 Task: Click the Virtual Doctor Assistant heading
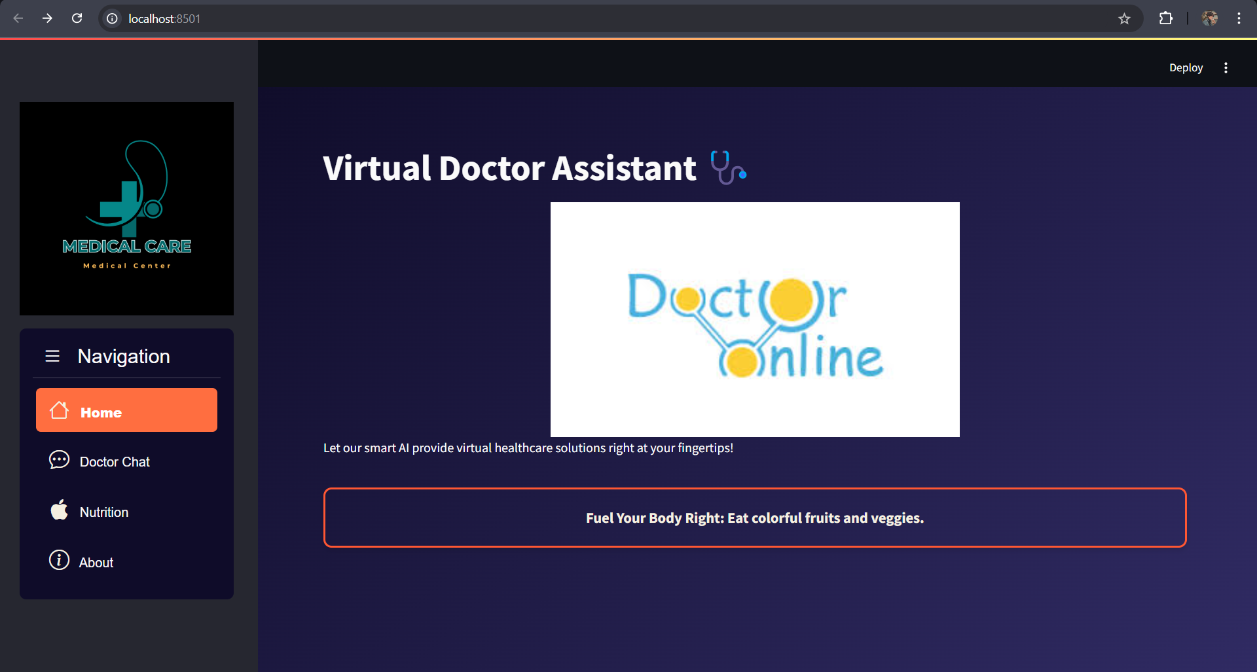[509, 168]
